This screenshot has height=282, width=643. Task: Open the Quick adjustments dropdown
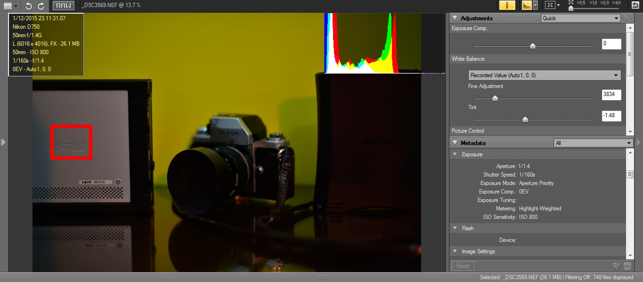tap(580, 18)
